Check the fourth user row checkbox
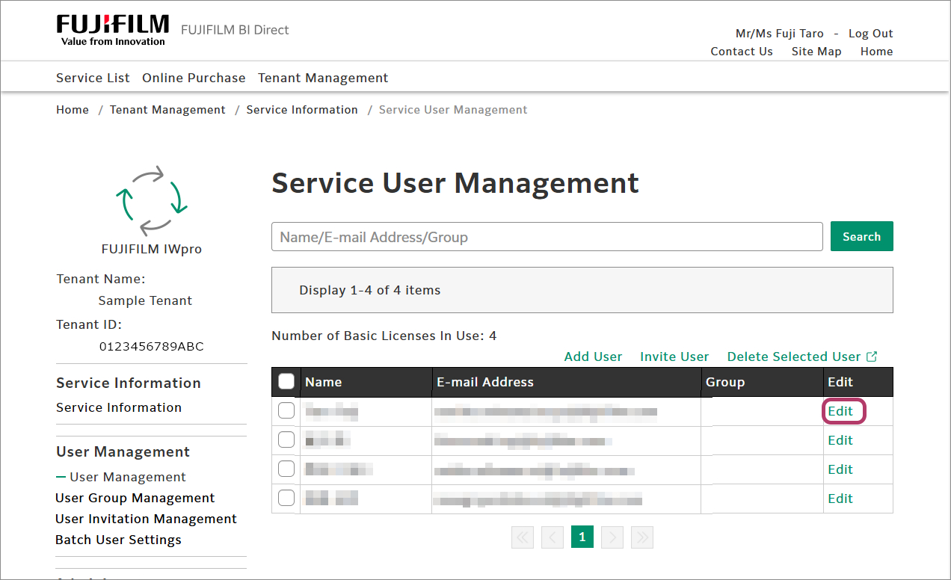Viewport: 951px width, 580px height. pyautogui.click(x=286, y=499)
